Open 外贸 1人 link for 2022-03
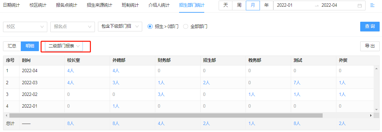 tap(342, 83)
